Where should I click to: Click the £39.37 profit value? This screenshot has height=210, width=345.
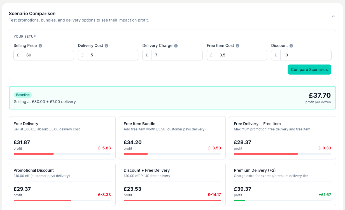[x=243, y=189]
